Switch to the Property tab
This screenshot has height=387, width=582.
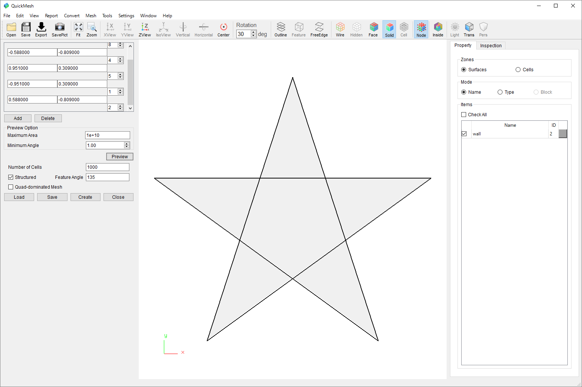click(x=463, y=45)
